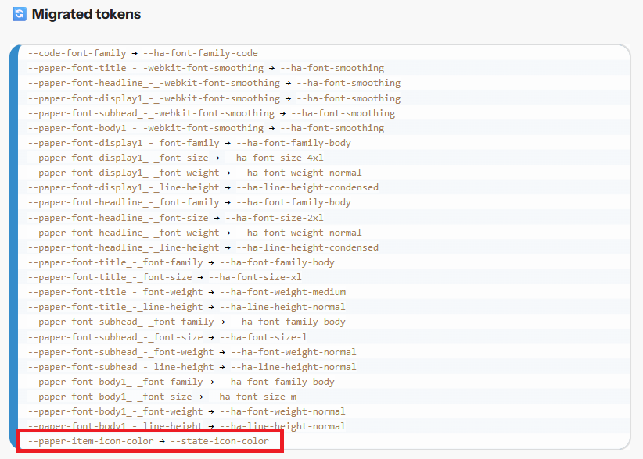
Task: Click the --paper-font-title_-_font-family token
Action: pos(115,262)
